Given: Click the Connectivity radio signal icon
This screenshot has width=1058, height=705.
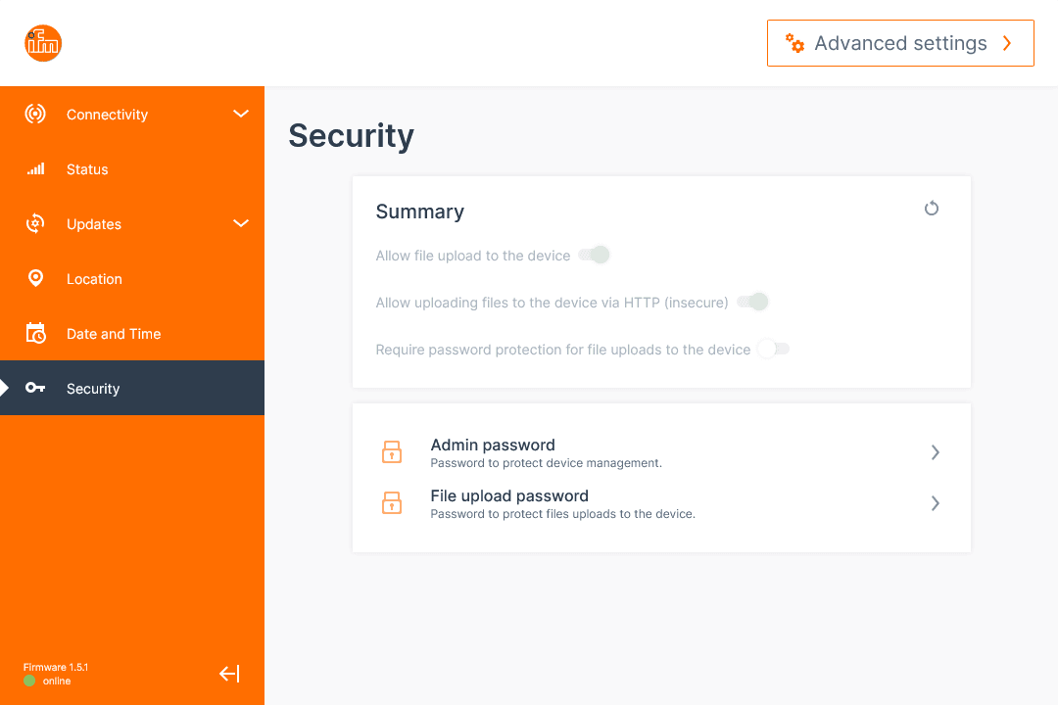Looking at the screenshot, I should click(35, 115).
